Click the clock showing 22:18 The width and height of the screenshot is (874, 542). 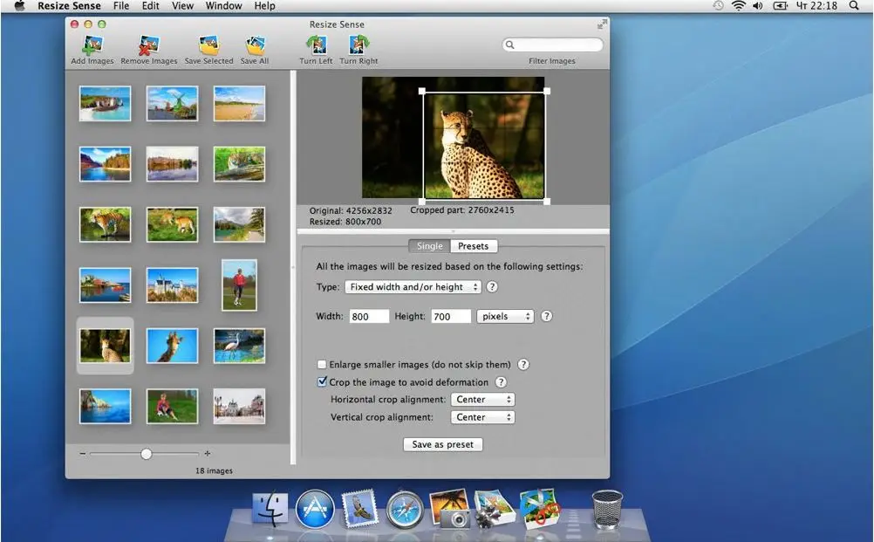816,5
